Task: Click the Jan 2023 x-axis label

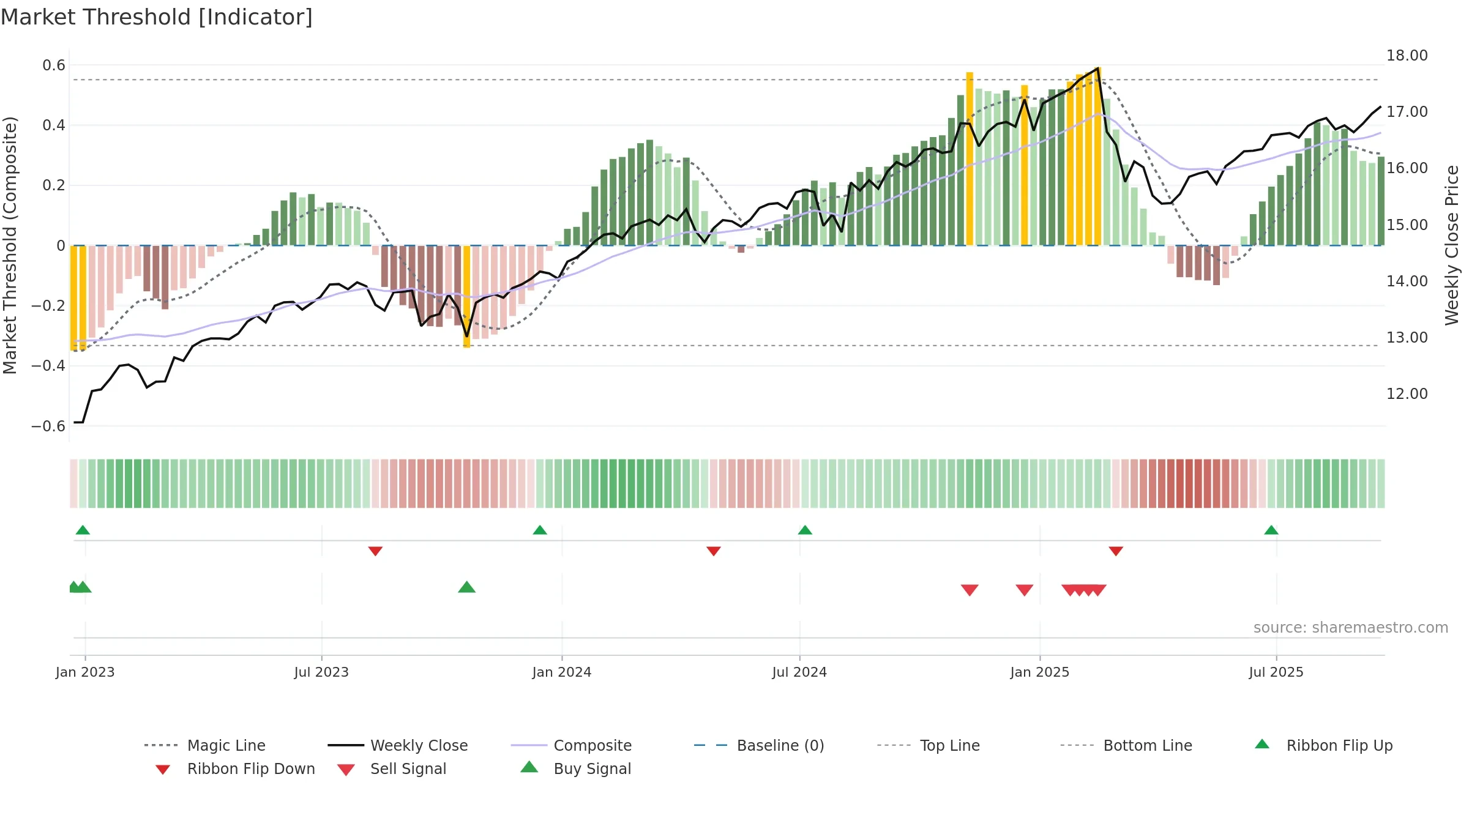Action: tap(85, 672)
